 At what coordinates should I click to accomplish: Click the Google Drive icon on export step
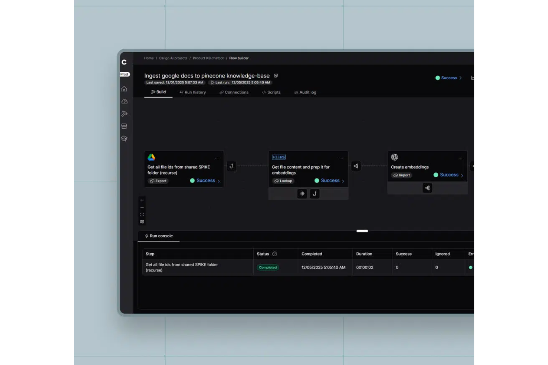(152, 157)
